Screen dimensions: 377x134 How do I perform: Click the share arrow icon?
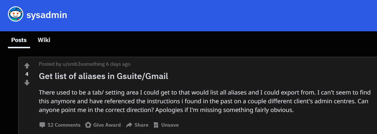click(129, 125)
